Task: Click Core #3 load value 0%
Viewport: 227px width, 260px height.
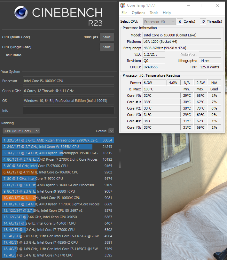Action: [x=214, y=115]
